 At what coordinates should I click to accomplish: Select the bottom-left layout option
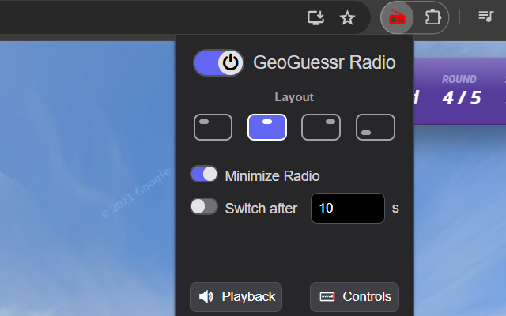[376, 127]
